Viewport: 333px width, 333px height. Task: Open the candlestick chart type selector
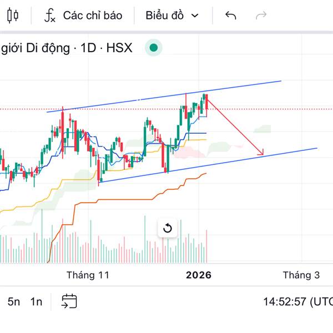click(x=13, y=16)
